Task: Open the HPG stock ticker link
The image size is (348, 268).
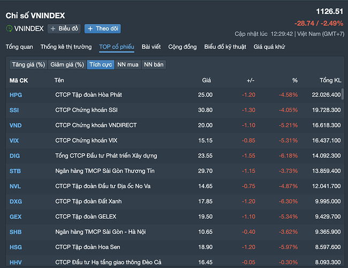Action: [16, 95]
